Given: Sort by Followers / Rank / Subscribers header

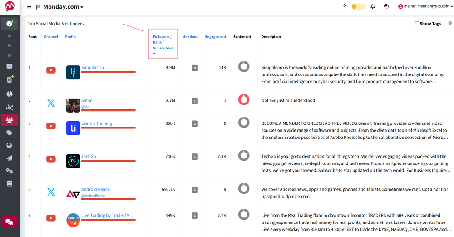Looking at the screenshot, I should pos(163,42).
